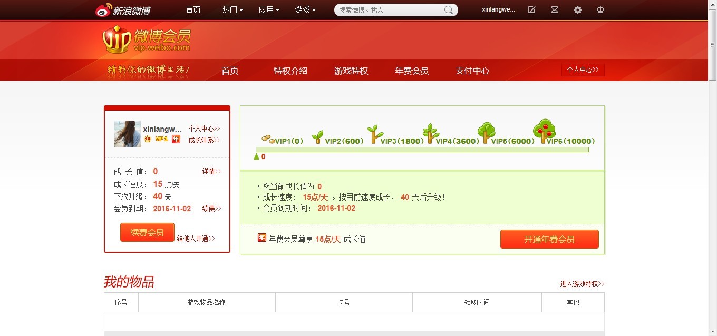Click the VIP4(3600) level label
The width and height of the screenshot is (717, 336).
[x=458, y=141]
